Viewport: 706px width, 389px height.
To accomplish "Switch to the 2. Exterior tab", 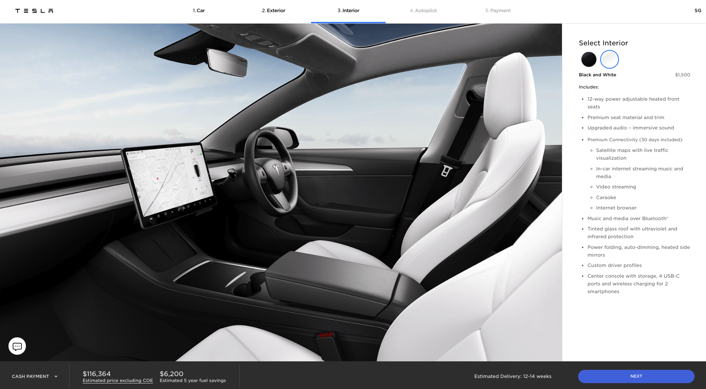I will coord(273,11).
